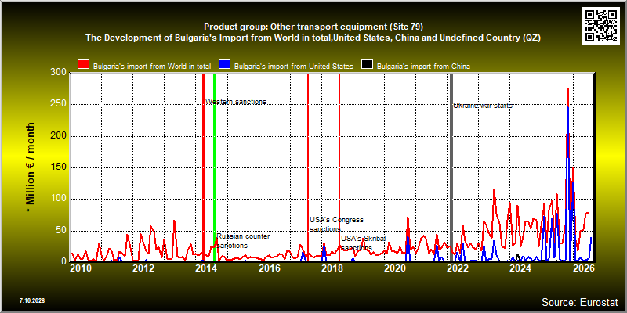Click the x-axis year 2010
This screenshot has width=627, height=313.
tap(81, 268)
